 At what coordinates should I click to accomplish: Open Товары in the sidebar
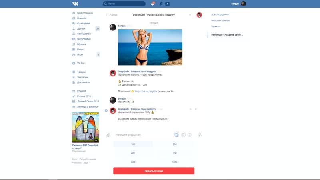81,72
